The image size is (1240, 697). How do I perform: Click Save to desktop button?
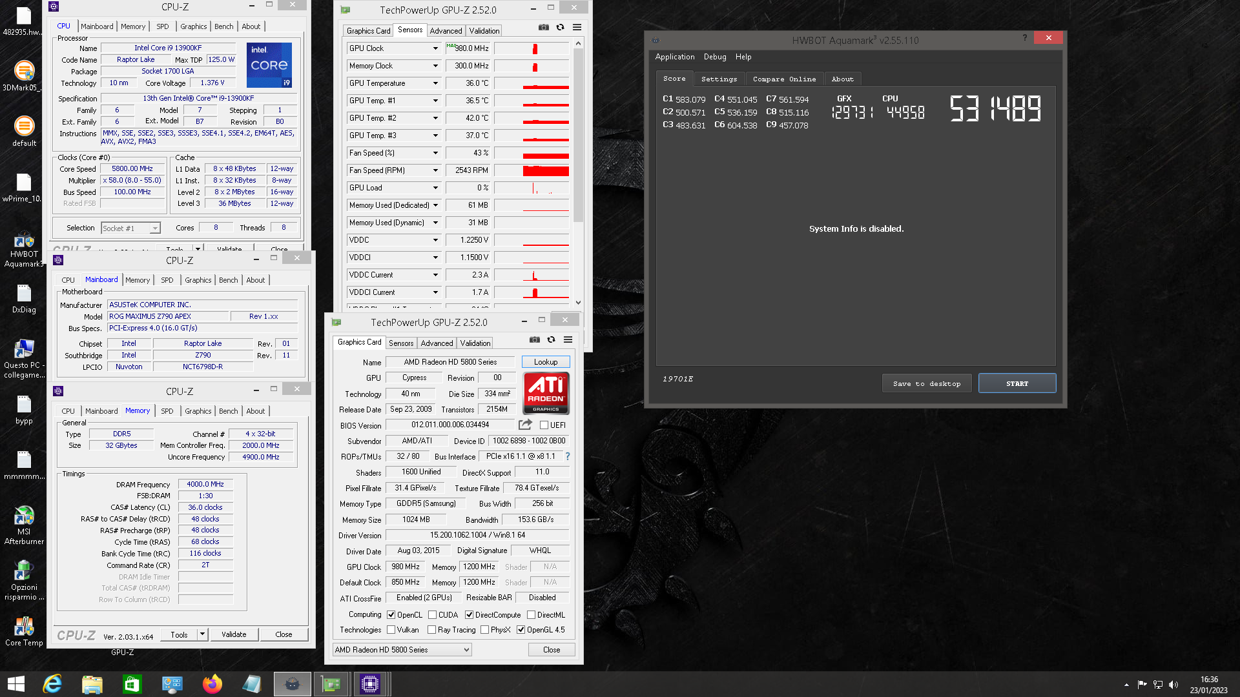coord(927,383)
